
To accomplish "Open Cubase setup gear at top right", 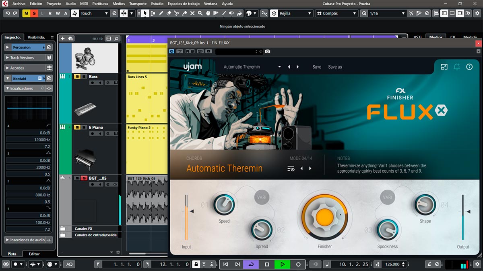I will [x=477, y=13].
